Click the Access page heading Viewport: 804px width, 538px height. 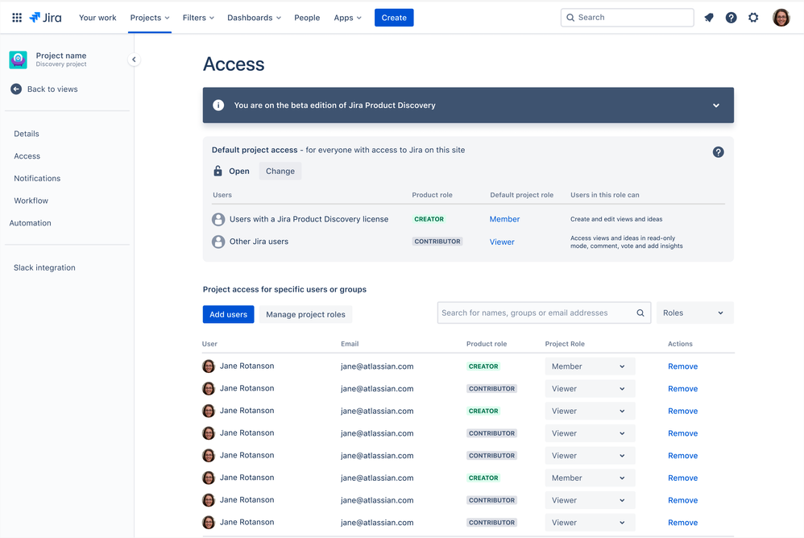(234, 64)
